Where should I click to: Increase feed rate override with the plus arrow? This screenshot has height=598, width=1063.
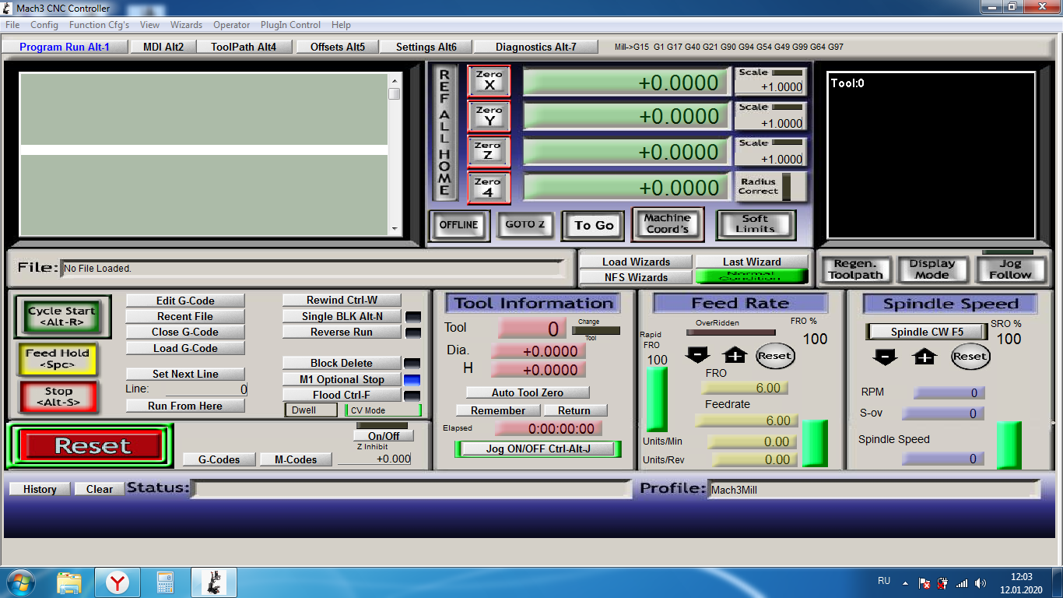coord(735,355)
